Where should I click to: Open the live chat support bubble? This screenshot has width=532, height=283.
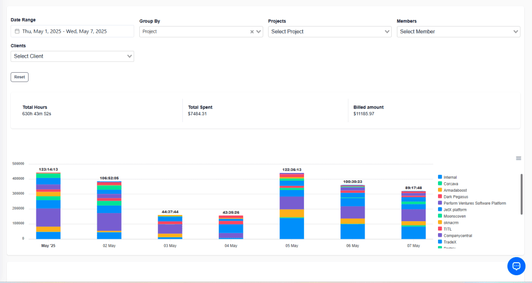pos(516,266)
